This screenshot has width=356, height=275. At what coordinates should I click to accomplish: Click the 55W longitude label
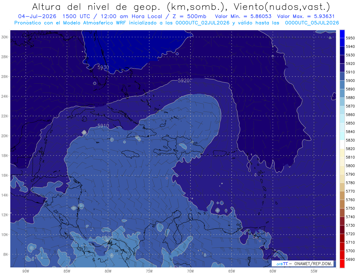pyautogui.click(x=314, y=271)
